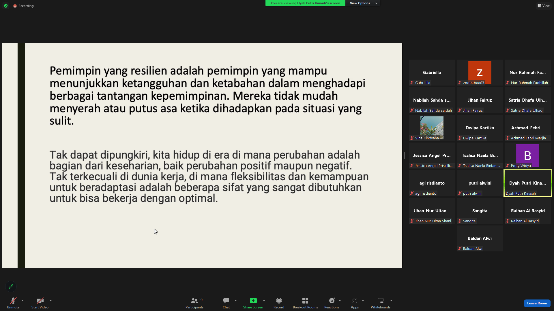The image size is (554, 311).
Task: Expand reactions options arrow
Action: pyautogui.click(x=340, y=301)
